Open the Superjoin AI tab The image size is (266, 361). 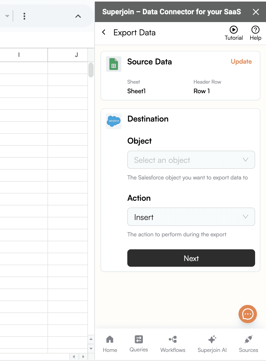(212, 344)
